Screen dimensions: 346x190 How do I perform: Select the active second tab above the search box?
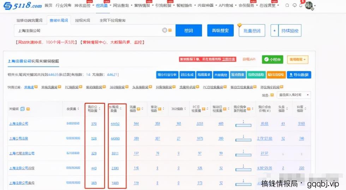pyautogui.click(x=59, y=20)
